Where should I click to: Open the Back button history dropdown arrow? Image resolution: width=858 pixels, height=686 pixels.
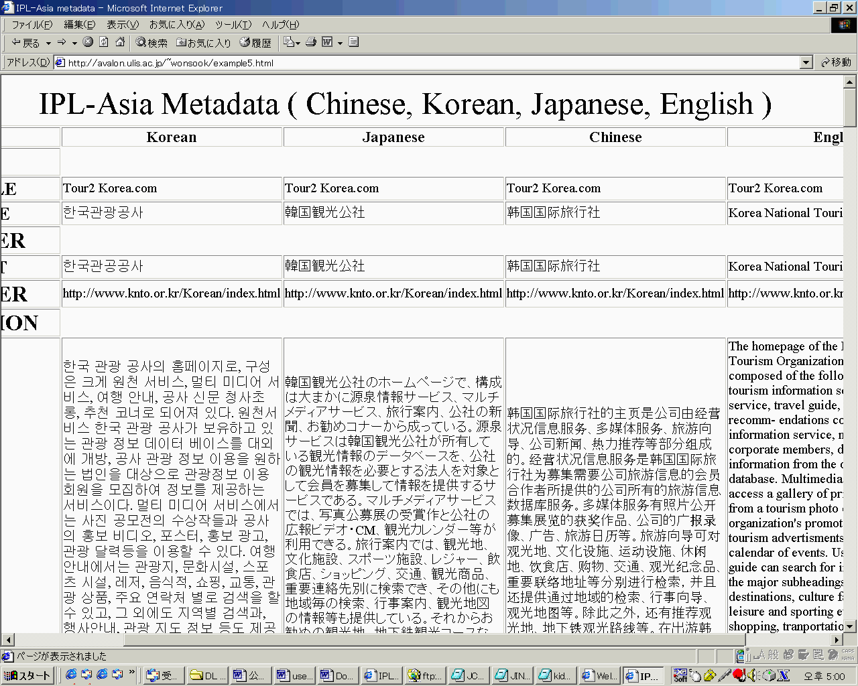point(48,43)
